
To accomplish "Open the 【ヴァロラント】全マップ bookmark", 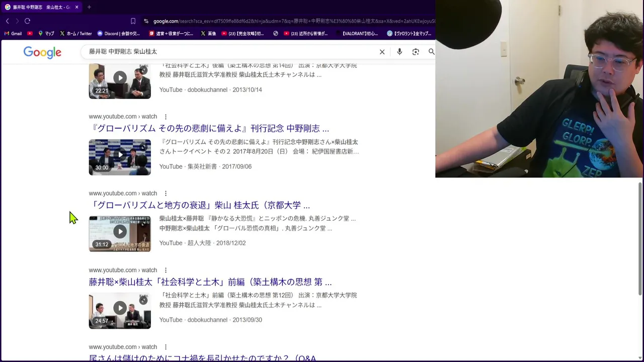I will (409, 34).
